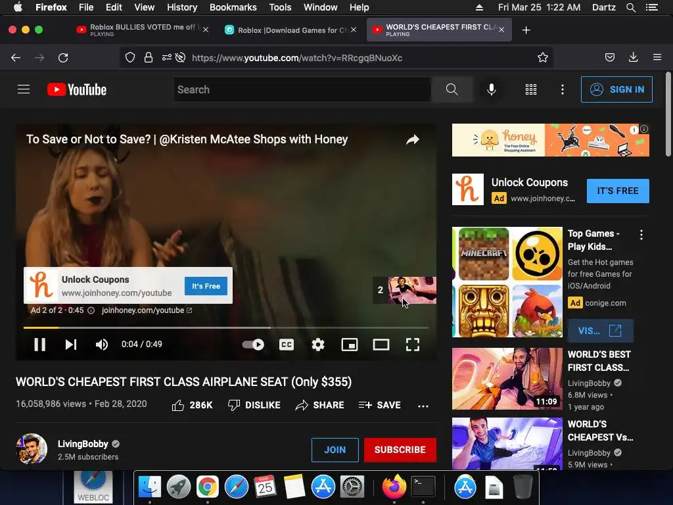Viewport: 673px width, 505px height.
Task: Open the History menu
Action: [x=182, y=7]
